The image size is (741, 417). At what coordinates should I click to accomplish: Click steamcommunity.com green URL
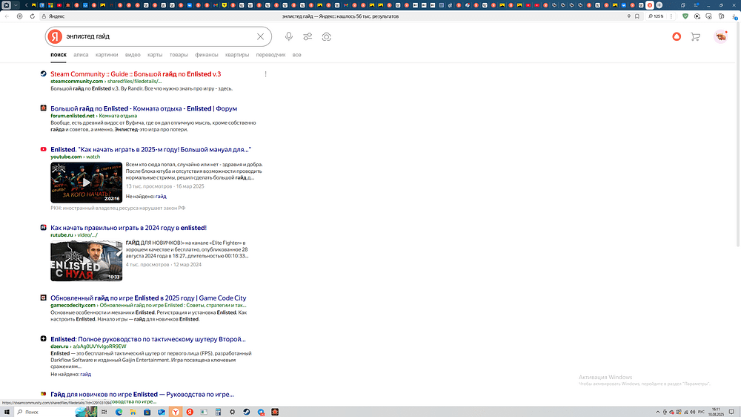coord(76,82)
